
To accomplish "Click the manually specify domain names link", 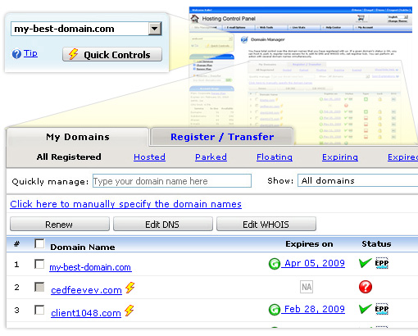I will tap(126, 204).
